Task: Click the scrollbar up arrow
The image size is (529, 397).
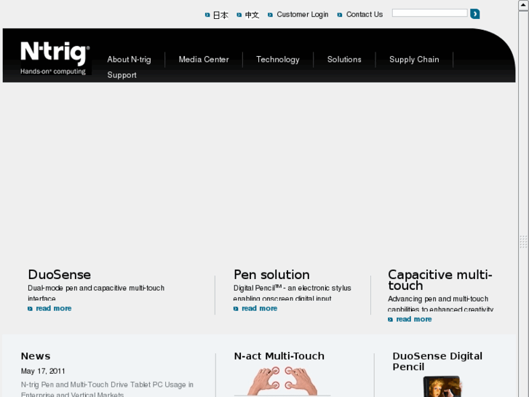Action: [523, 5]
